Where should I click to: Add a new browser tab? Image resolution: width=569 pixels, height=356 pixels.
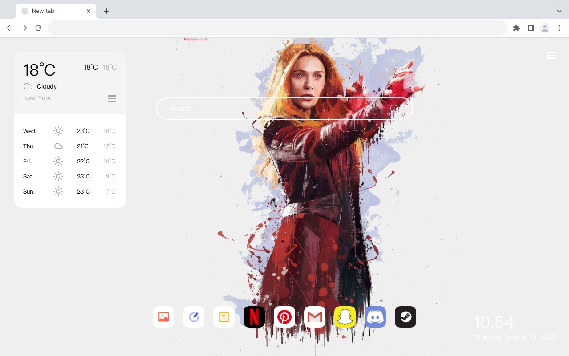[106, 11]
